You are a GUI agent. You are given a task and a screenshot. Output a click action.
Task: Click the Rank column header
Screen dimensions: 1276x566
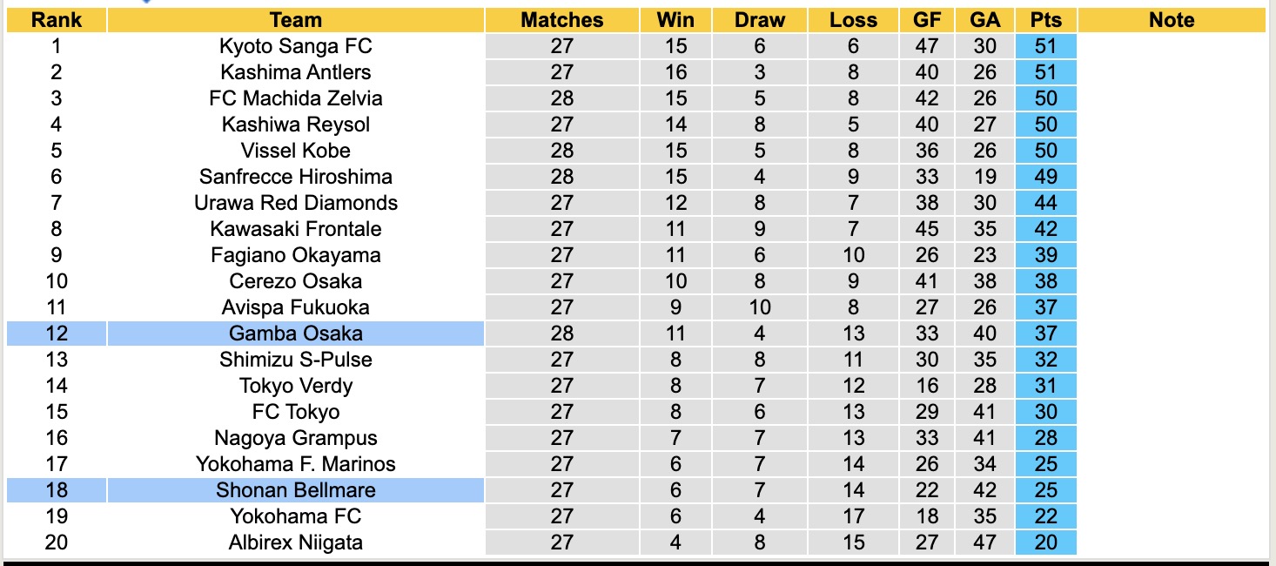coord(57,20)
